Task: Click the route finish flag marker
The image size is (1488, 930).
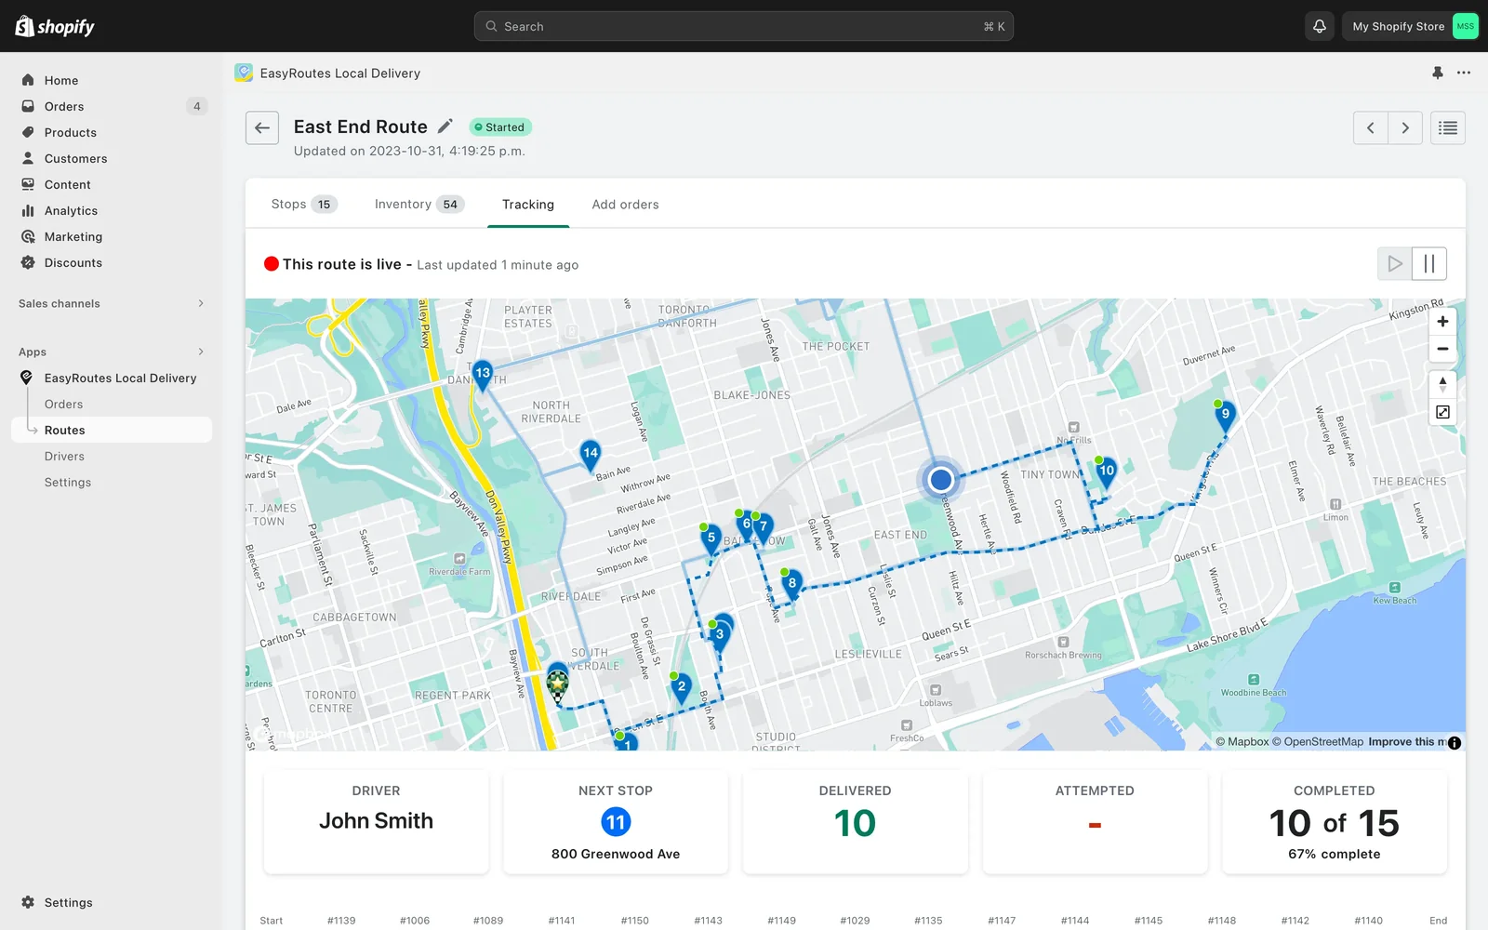Action: point(557,684)
